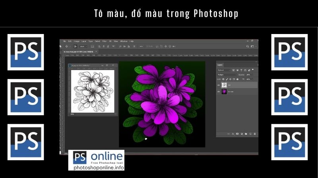Create a new layer icon
Image resolution: width=318 pixels, height=178 pixels.
(250, 134)
